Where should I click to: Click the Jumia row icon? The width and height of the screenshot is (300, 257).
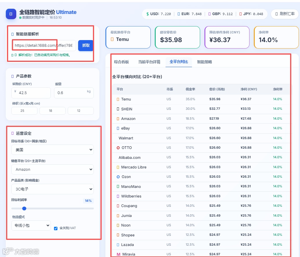point(118,216)
